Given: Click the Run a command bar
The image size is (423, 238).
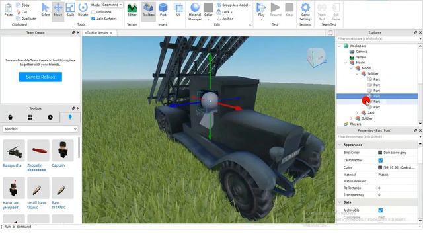Looking at the screenshot, I should point(210,227).
